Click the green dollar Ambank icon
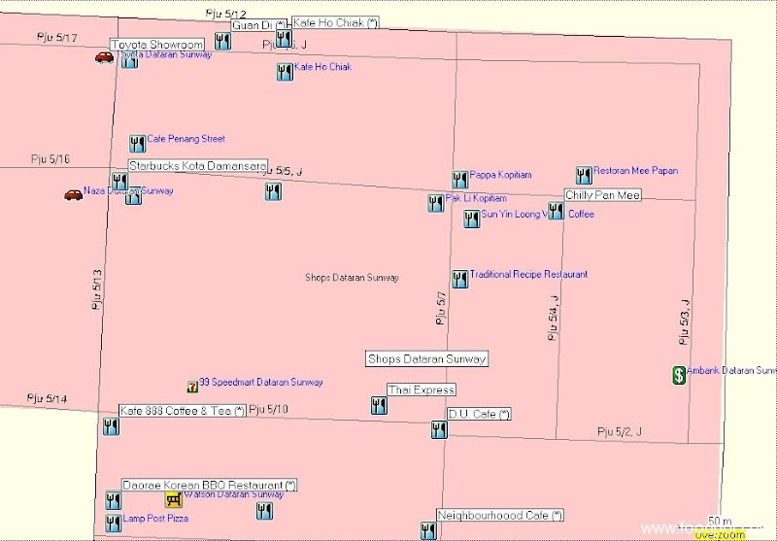The height and width of the screenshot is (541, 777). (679, 375)
